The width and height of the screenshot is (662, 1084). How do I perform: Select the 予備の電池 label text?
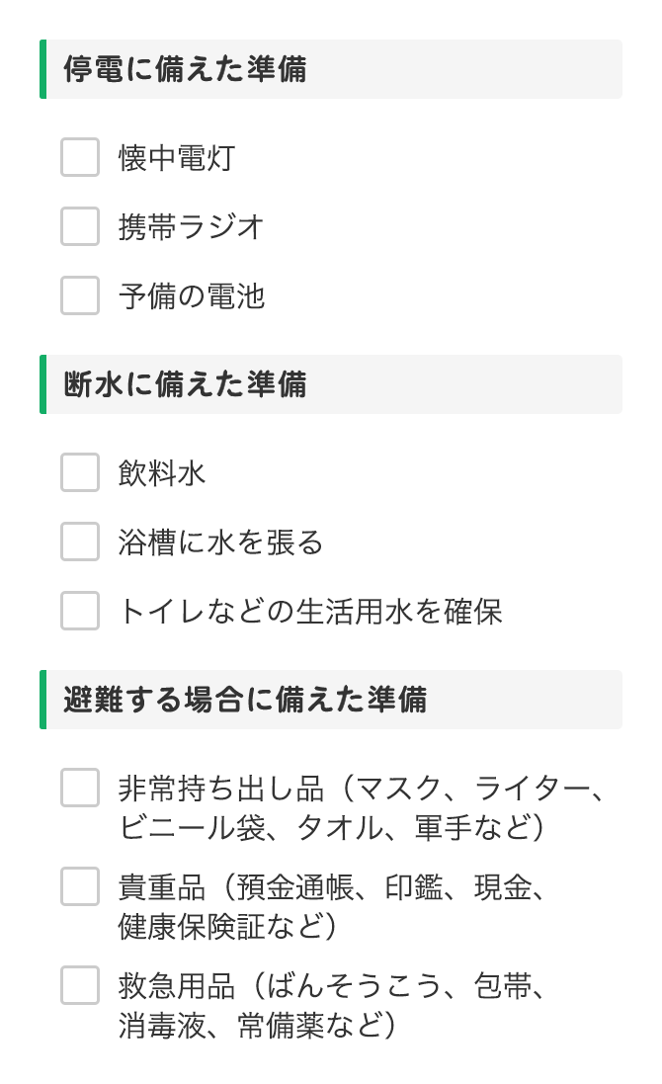(192, 296)
